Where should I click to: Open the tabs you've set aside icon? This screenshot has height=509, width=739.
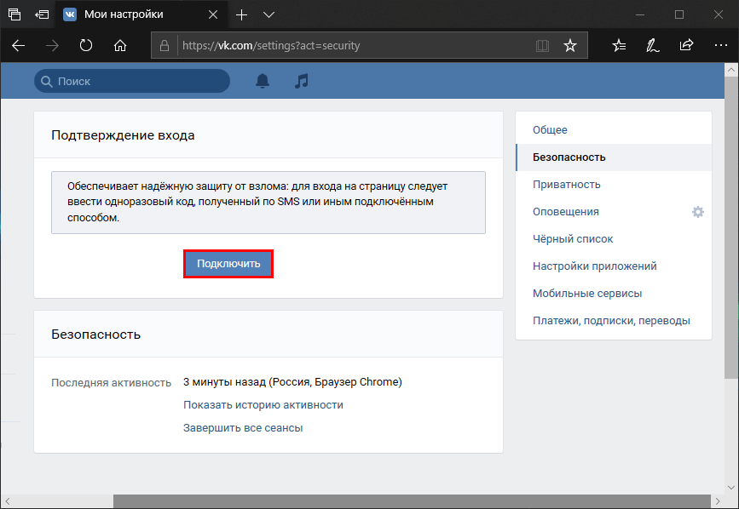pyautogui.click(x=14, y=14)
